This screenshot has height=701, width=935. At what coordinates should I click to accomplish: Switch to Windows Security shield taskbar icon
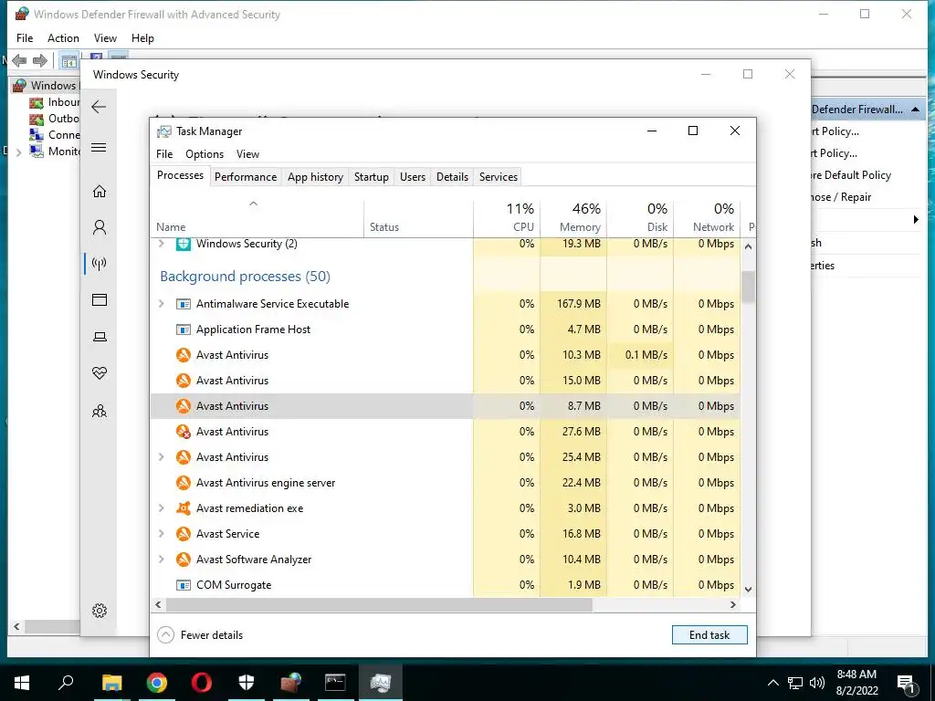247,683
